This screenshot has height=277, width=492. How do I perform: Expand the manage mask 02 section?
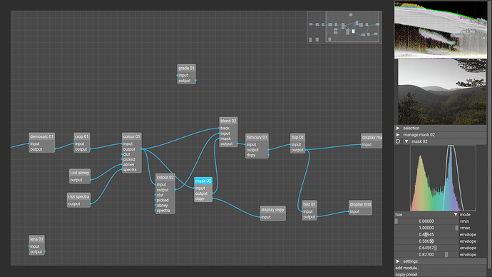pos(398,135)
